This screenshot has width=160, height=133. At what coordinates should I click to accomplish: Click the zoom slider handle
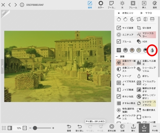(x=35, y=128)
